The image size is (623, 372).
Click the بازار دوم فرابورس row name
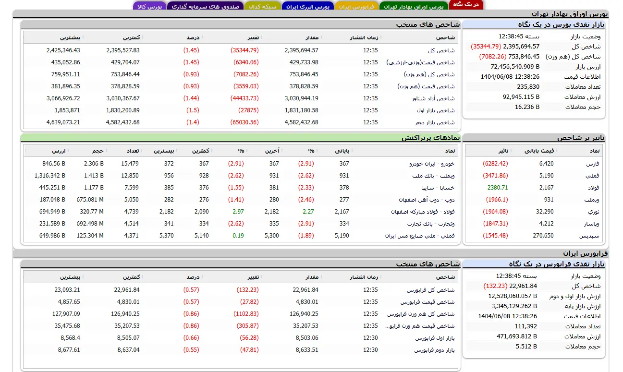434,350
